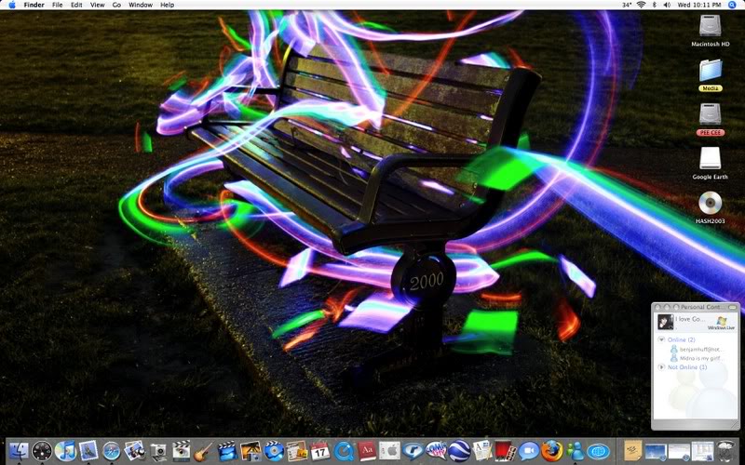This screenshot has width=745, height=465.
Task: Launch iDVD disc icon in Dock
Action: coord(274,451)
